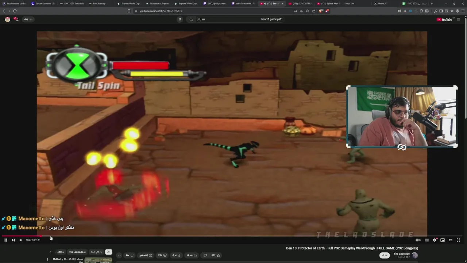The height and width of the screenshot is (263, 467).
Task: Open a new browser tab
Action: click(432, 4)
